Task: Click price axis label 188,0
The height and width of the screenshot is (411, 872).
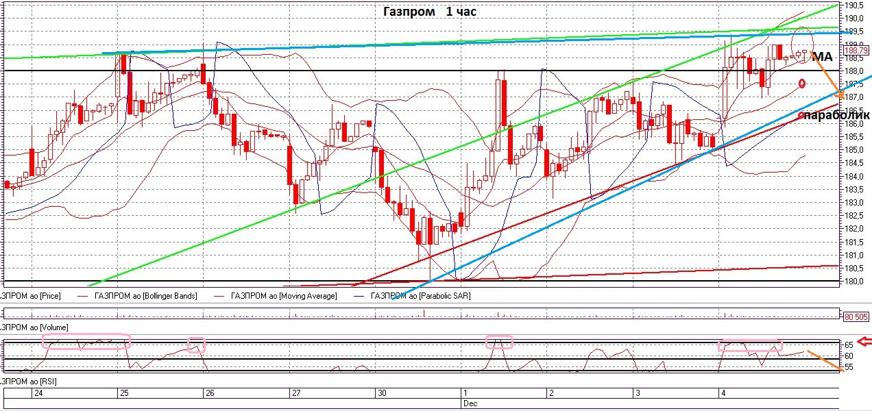Action: click(x=853, y=71)
